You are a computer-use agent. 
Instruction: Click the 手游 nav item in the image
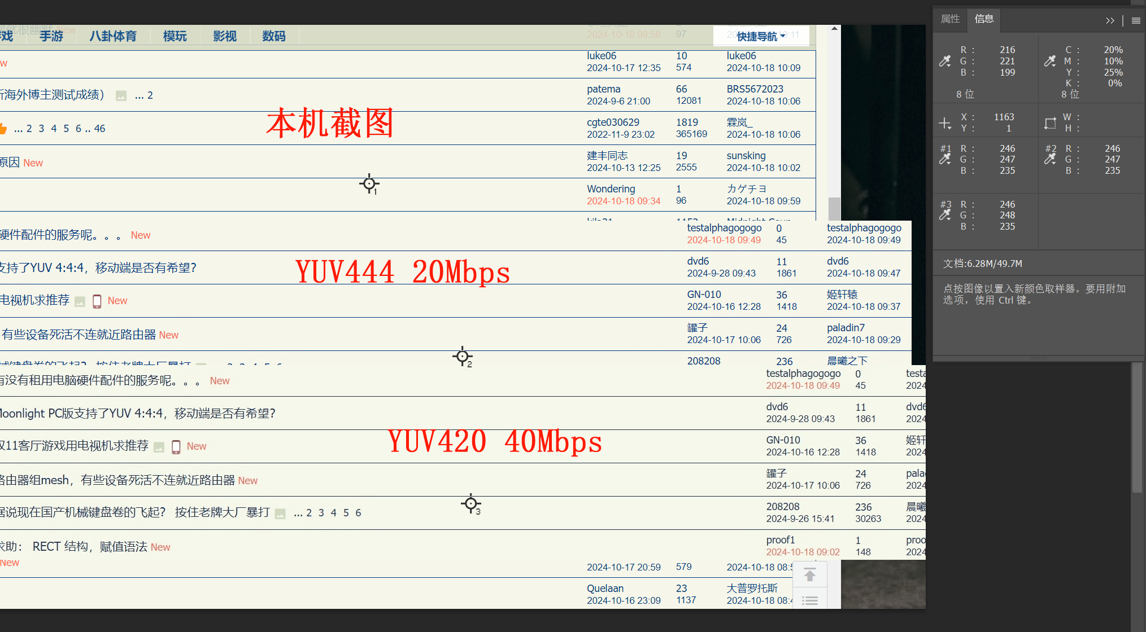point(51,36)
